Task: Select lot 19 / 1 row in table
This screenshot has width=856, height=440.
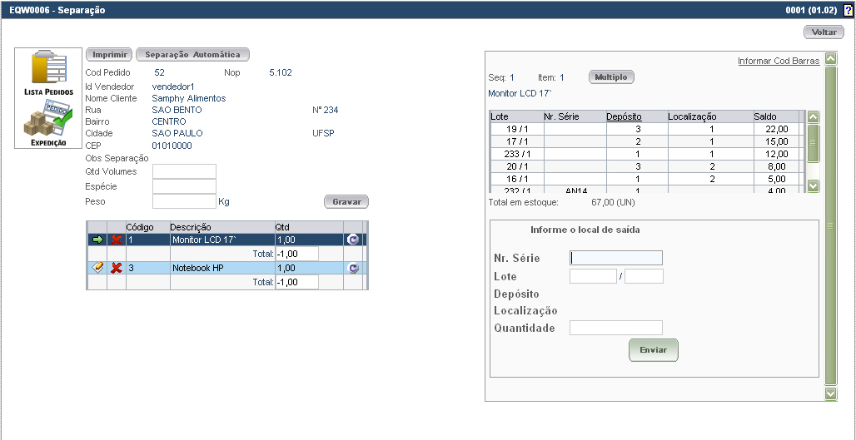Action: (x=516, y=129)
